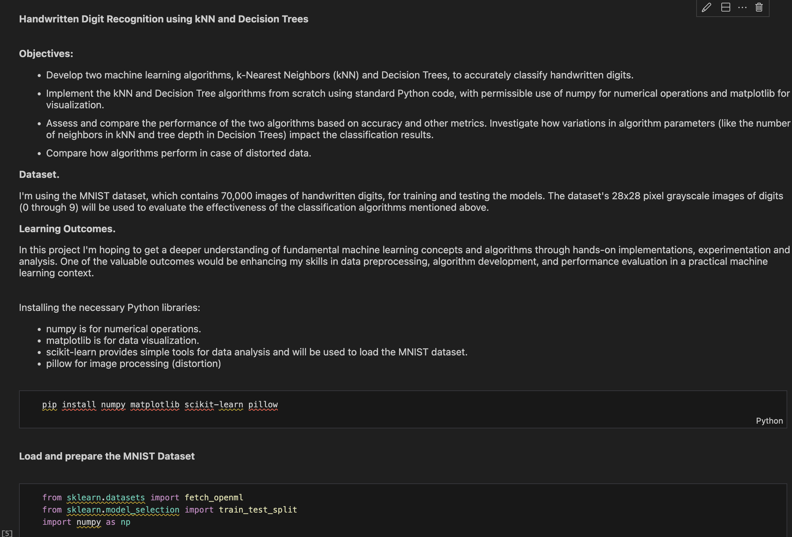792x537 pixels.
Task: Click 'pillow' in the pip install command
Action: click(263, 405)
